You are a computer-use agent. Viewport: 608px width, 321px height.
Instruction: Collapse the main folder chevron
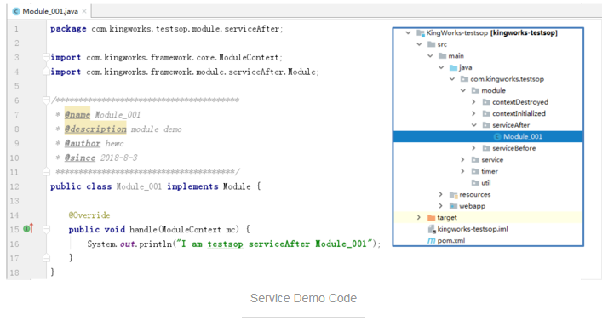(x=430, y=56)
